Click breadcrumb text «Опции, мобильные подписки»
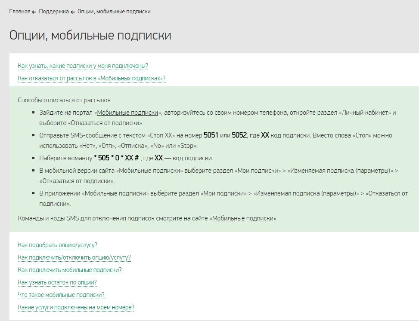 pos(114,12)
